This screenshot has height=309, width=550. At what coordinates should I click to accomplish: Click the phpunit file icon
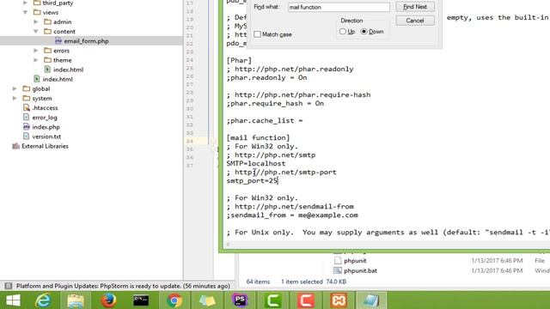point(338,260)
